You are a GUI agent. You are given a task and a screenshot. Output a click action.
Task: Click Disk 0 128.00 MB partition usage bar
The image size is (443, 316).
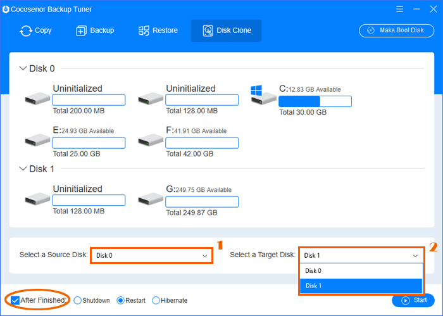(x=202, y=100)
